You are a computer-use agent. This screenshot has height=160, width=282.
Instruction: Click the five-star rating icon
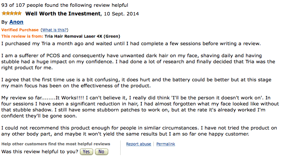tap(12, 14)
